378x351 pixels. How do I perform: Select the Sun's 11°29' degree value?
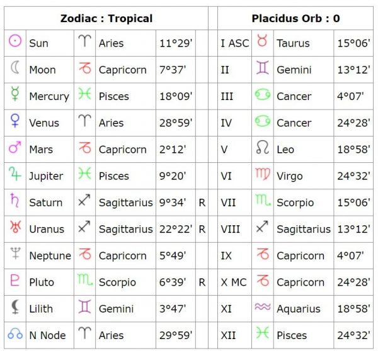point(176,43)
